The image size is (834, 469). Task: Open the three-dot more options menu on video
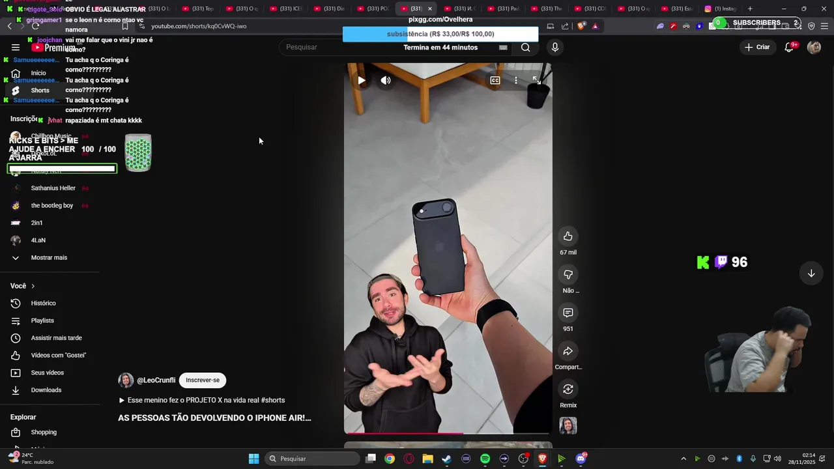[515, 81]
